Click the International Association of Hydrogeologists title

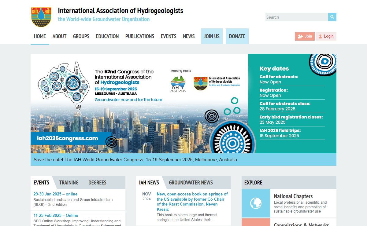(120, 11)
